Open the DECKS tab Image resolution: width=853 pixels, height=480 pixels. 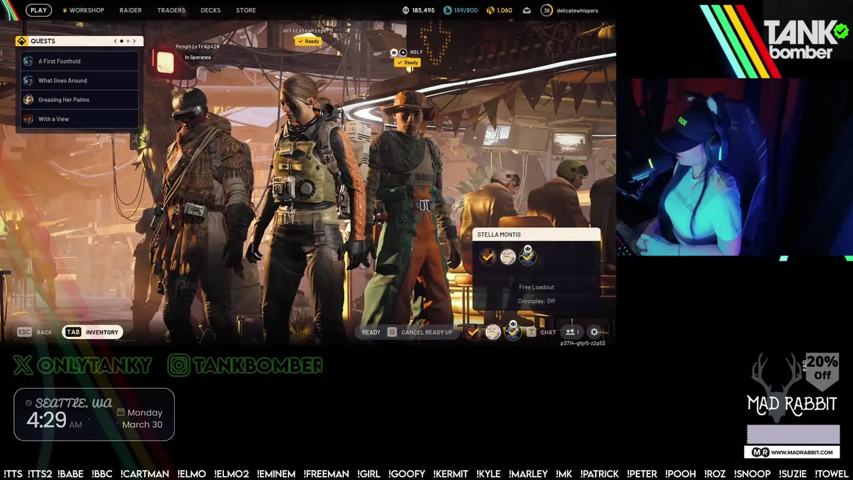coord(211,10)
